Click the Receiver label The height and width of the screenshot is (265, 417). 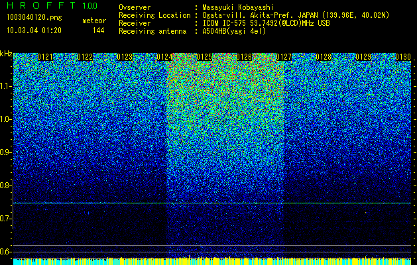[135, 23]
